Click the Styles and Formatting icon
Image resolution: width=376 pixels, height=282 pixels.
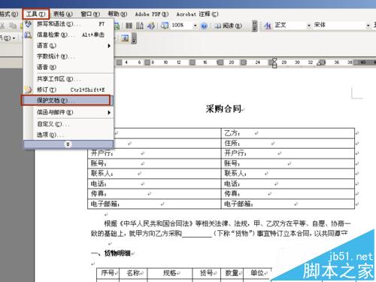point(268,26)
